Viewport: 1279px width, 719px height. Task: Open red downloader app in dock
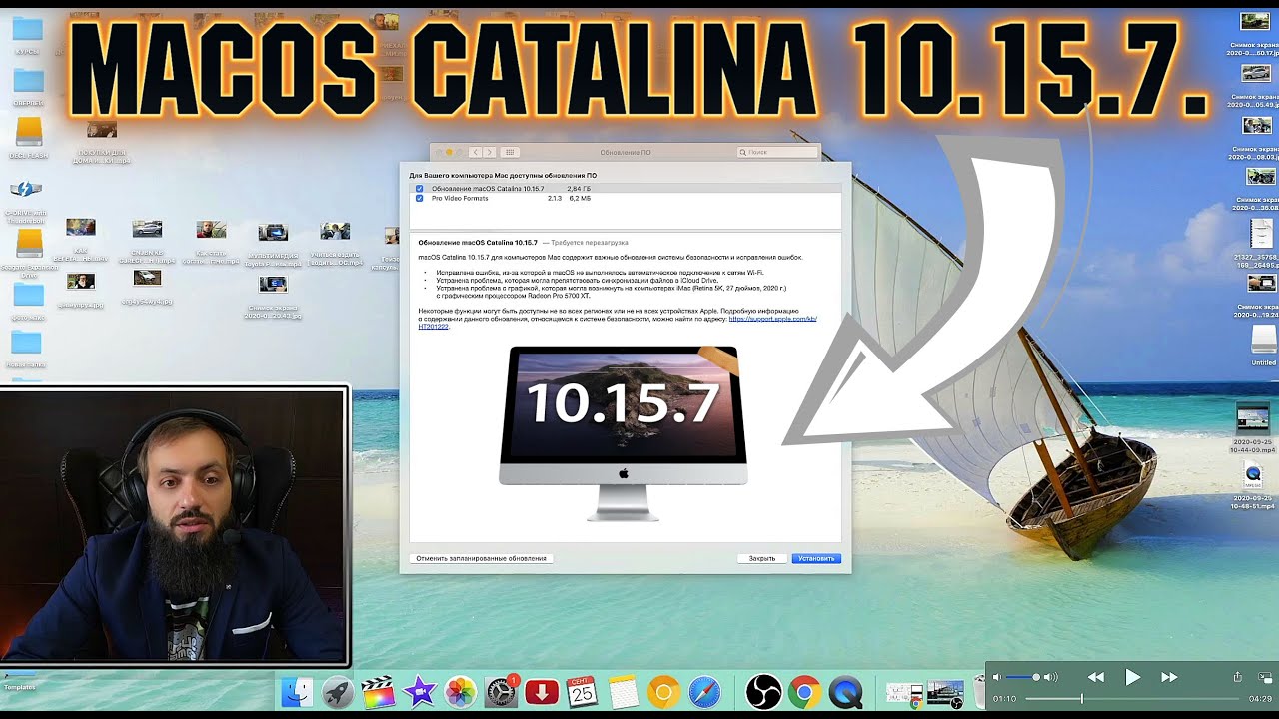coord(542,692)
